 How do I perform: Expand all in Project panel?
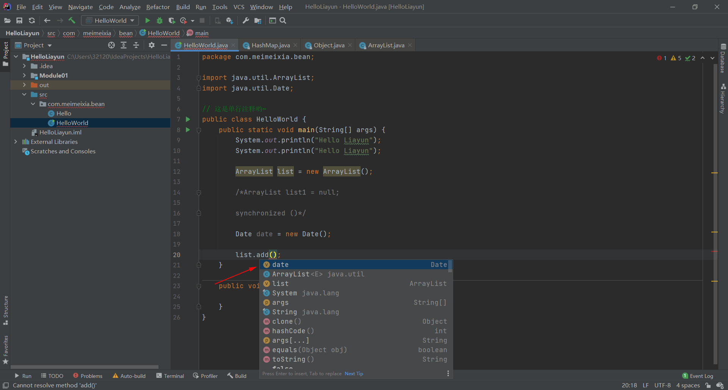tap(124, 45)
